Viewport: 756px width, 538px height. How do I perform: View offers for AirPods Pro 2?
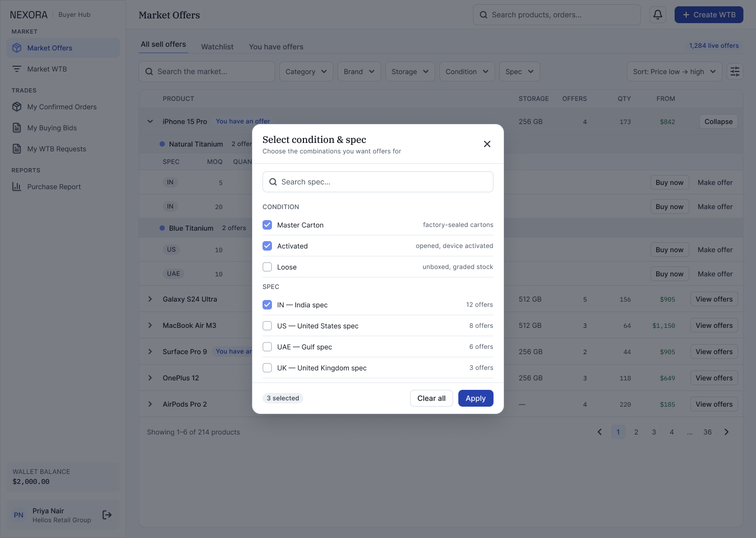(714, 404)
